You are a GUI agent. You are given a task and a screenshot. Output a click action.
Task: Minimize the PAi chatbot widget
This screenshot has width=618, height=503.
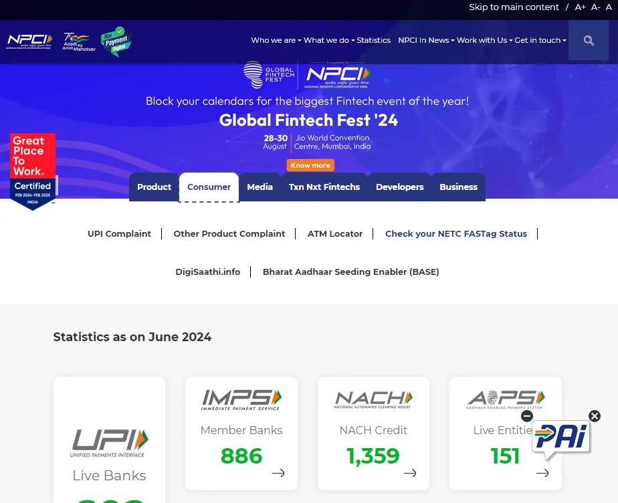click(527, 416)
